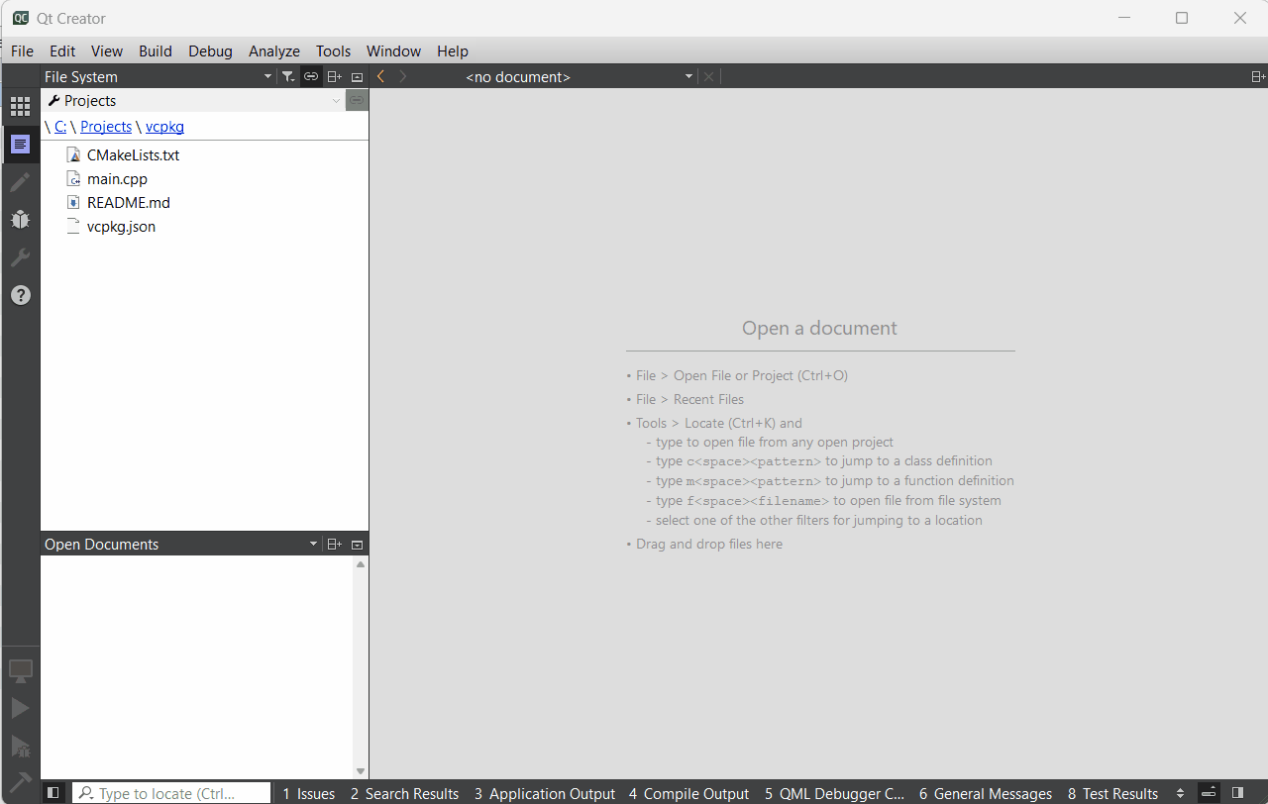
Task: Open the File System panel selector dropdown
Action: click(266, 76)
